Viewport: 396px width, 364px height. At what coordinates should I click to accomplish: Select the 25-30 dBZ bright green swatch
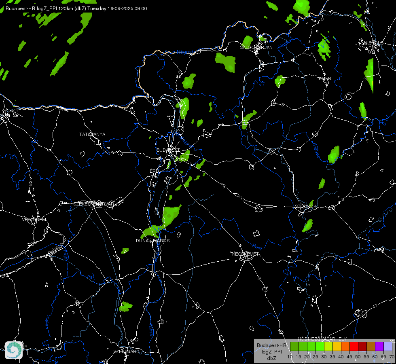click(x=320, y=346)
